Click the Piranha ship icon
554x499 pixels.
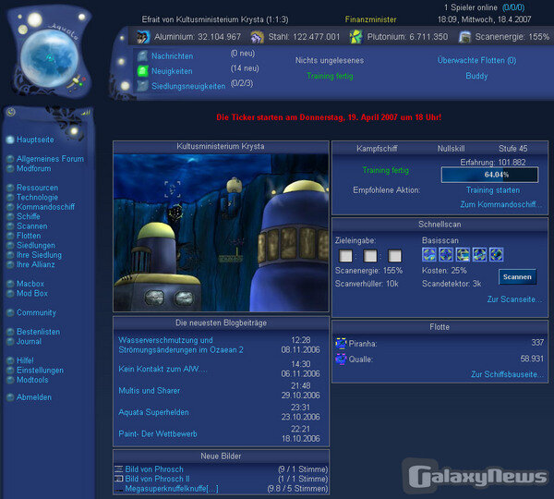(x=341, y=344)
